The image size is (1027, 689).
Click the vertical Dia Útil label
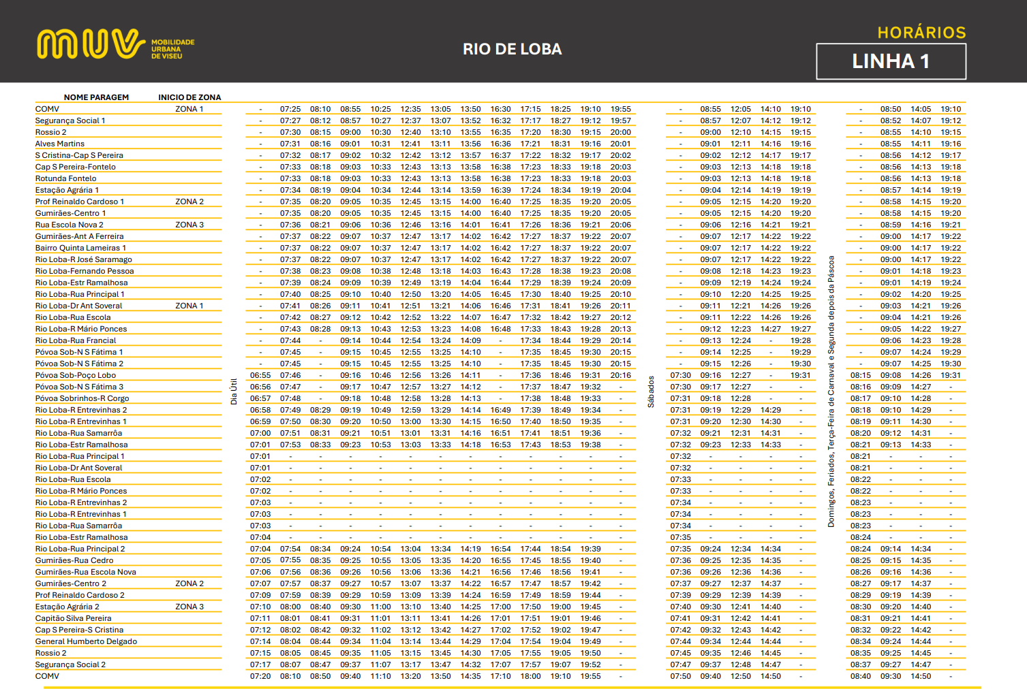pyautogui.click(x=234, y=391)
